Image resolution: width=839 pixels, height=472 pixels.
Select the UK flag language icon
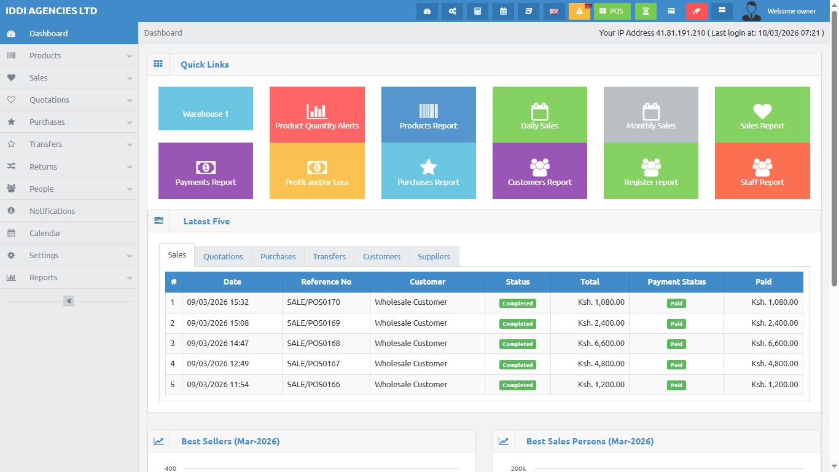coord(553,10)
